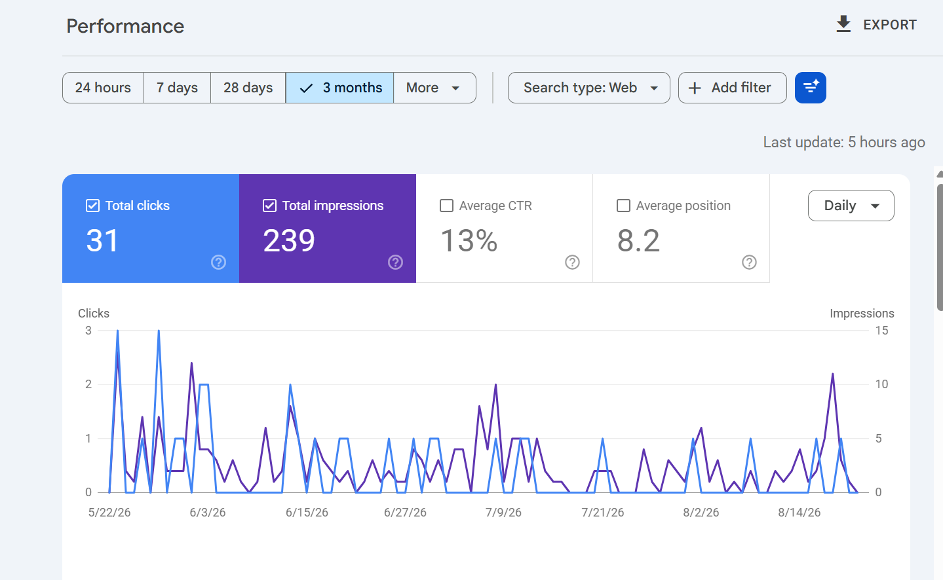Click the 7/9/26 date axis label

point(503,513)
